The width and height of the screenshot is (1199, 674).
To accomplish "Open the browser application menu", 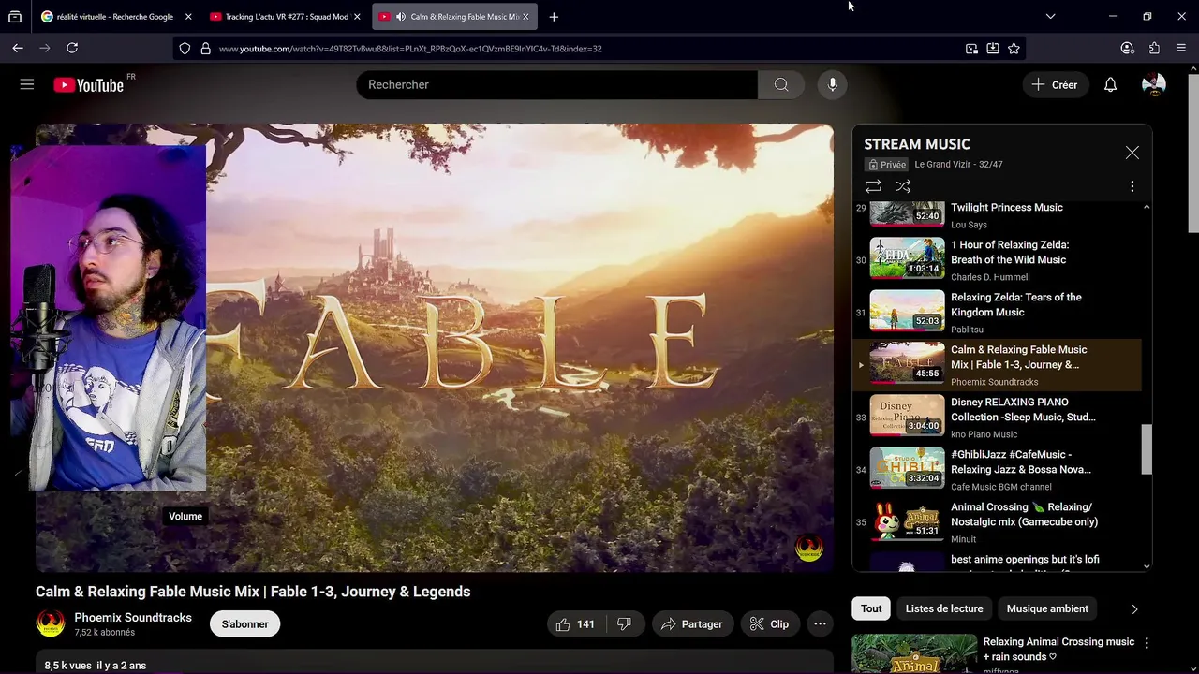I will [x=1181, y=48].
